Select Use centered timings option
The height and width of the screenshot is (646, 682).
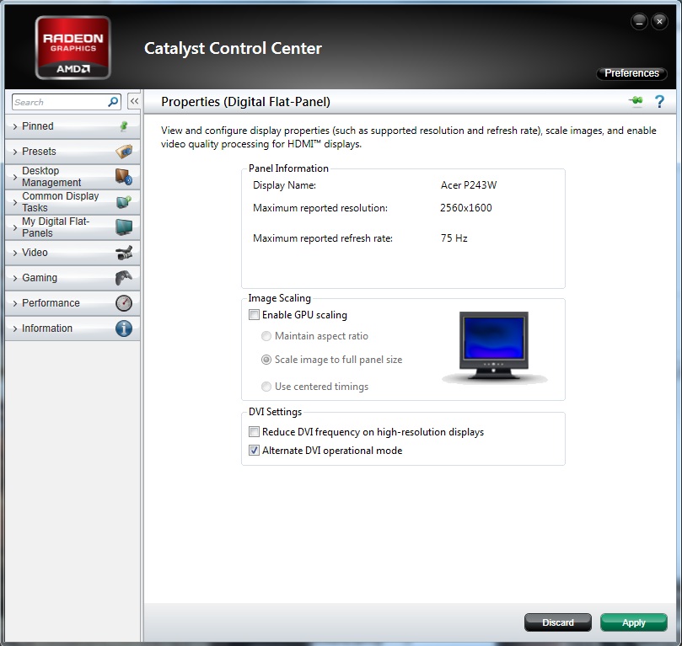click(266, 387)
